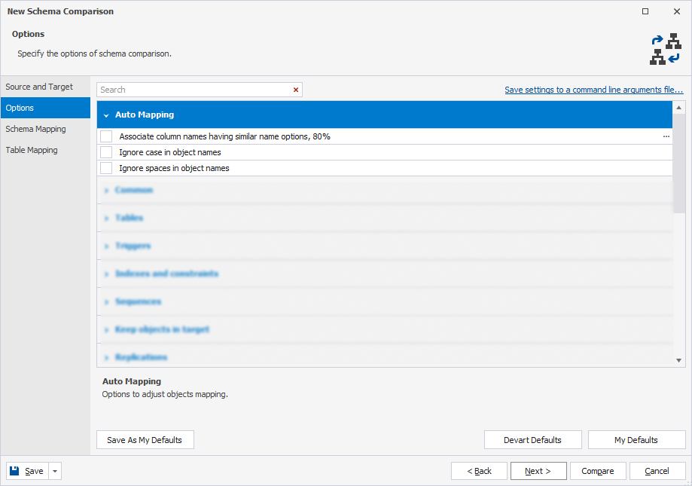Clear the search box using the X icon
The height and width of the screenshot is (486, 692).
coord(295,90)
